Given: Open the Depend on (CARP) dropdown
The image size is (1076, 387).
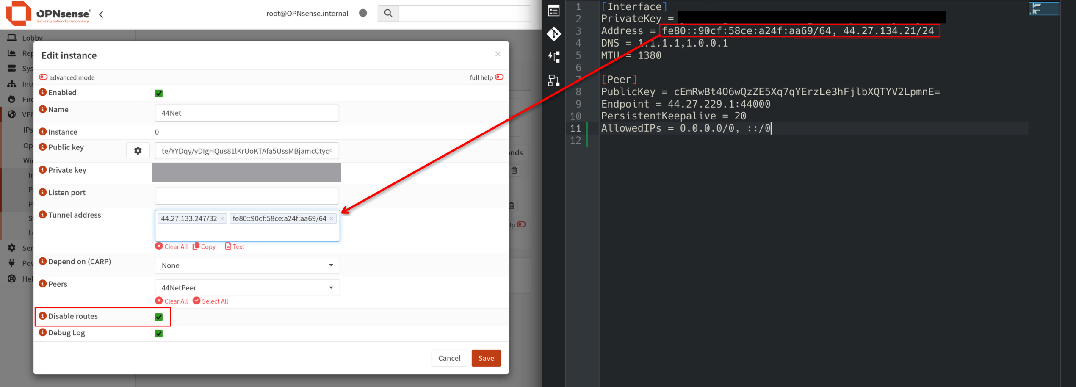Looking at the screenshot, I should click(247, 265).
